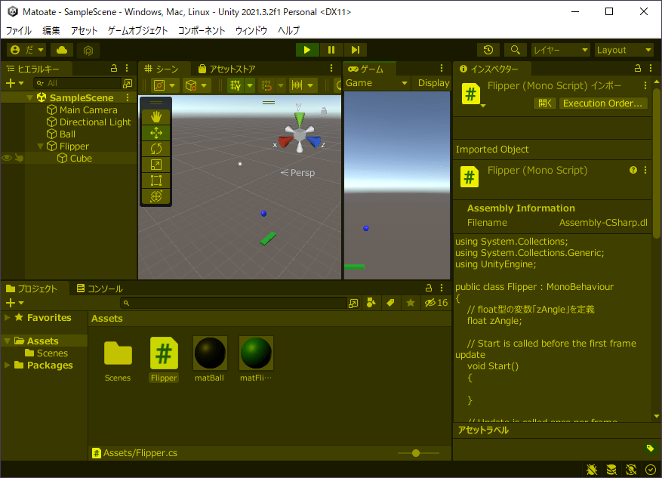Click the asset label tag icon
This screenshot has height=478, width=662.
click(x=650, y=448)
